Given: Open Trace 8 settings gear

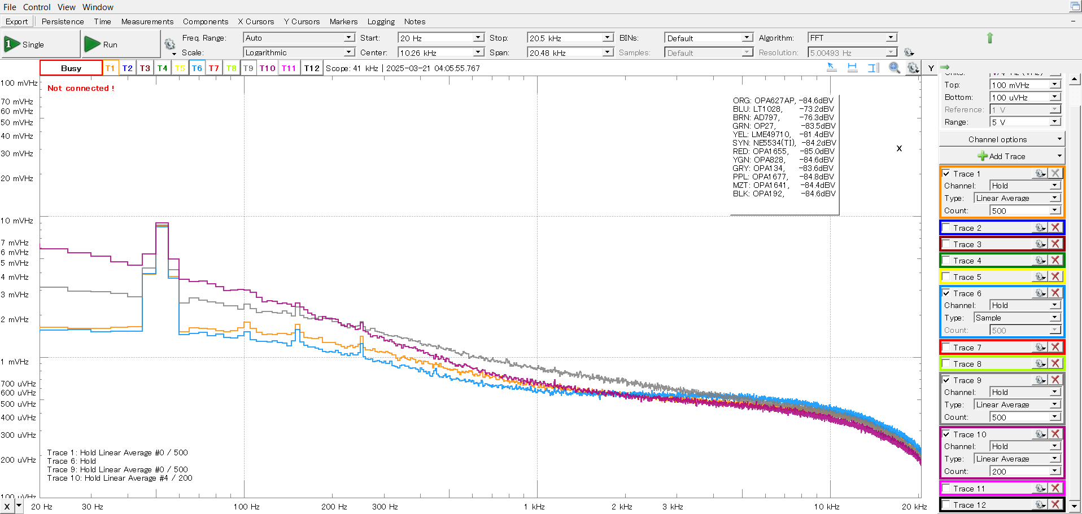Looking at the screenshot, I should pyautogui.click(x=1040, y=363).
